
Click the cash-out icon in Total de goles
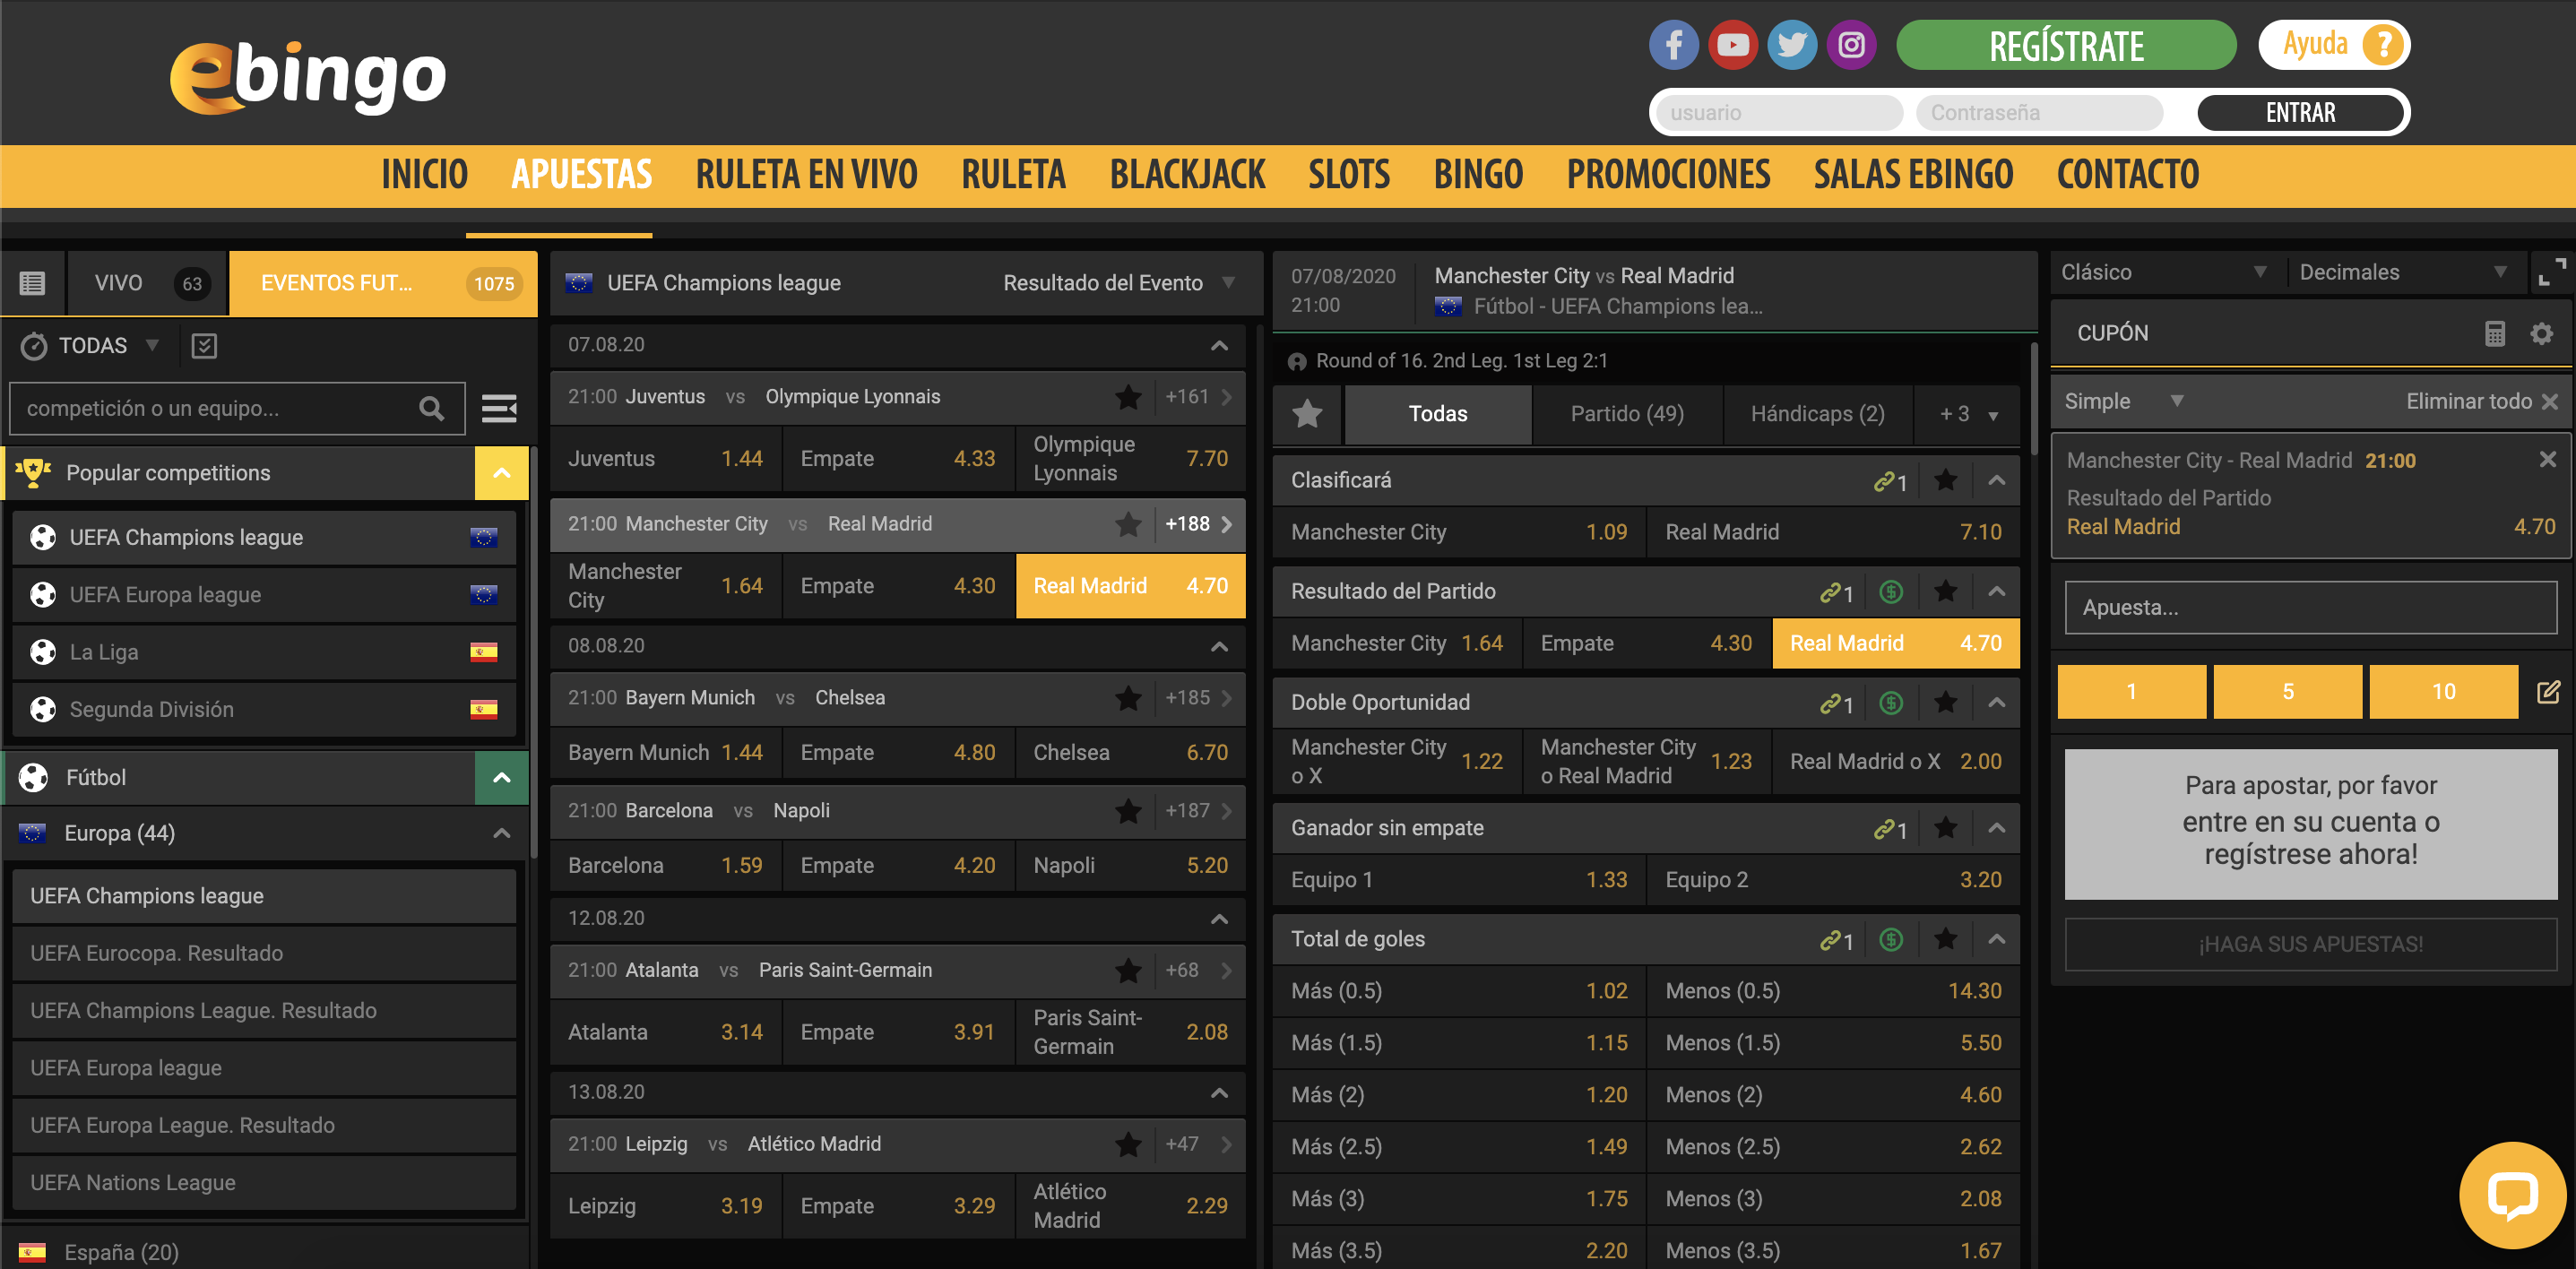tap(1890, 940)
